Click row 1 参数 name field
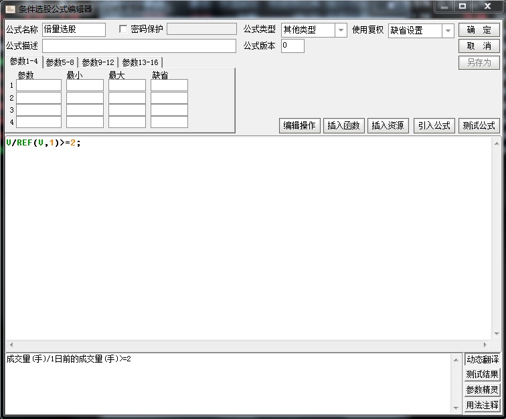 [39, 85]
